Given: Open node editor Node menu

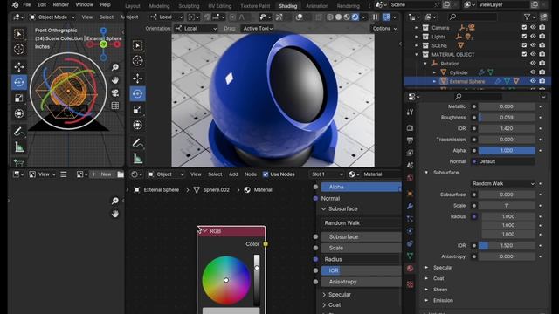Looking at the screenshot, I should (251, 174).
